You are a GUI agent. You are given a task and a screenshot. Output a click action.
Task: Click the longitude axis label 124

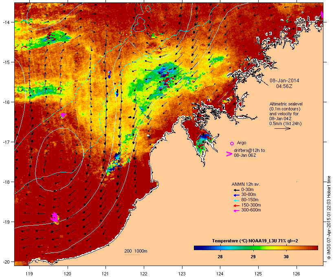pos(220,274)
